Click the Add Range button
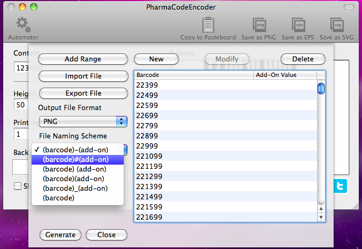 pos(83,59)
